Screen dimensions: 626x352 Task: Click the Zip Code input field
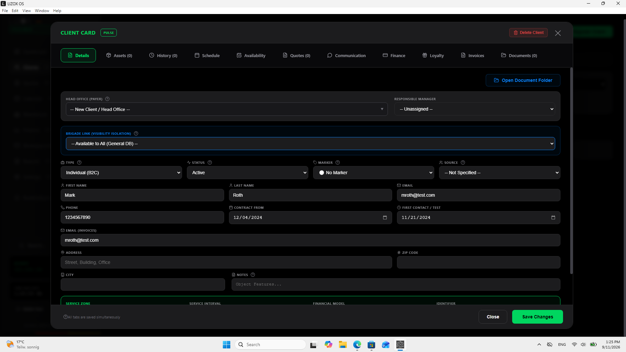(x=479, y=262)
